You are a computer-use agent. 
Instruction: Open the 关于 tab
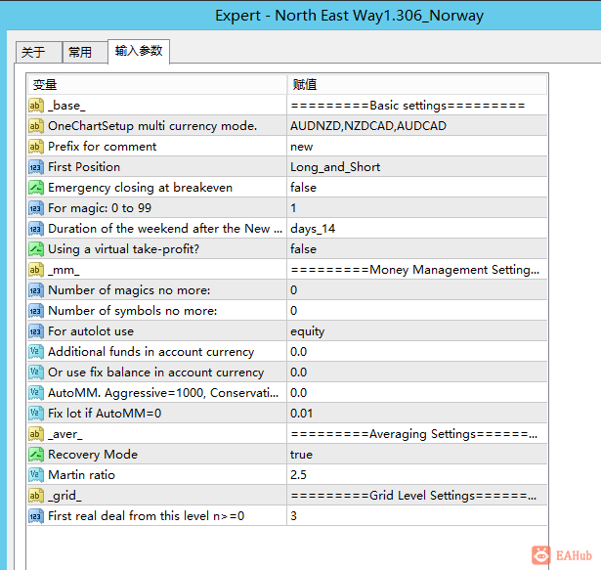tap(39, 52)
